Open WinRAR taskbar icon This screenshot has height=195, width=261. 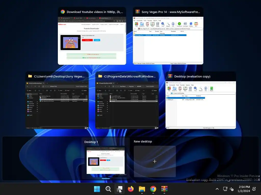point(164,189)
